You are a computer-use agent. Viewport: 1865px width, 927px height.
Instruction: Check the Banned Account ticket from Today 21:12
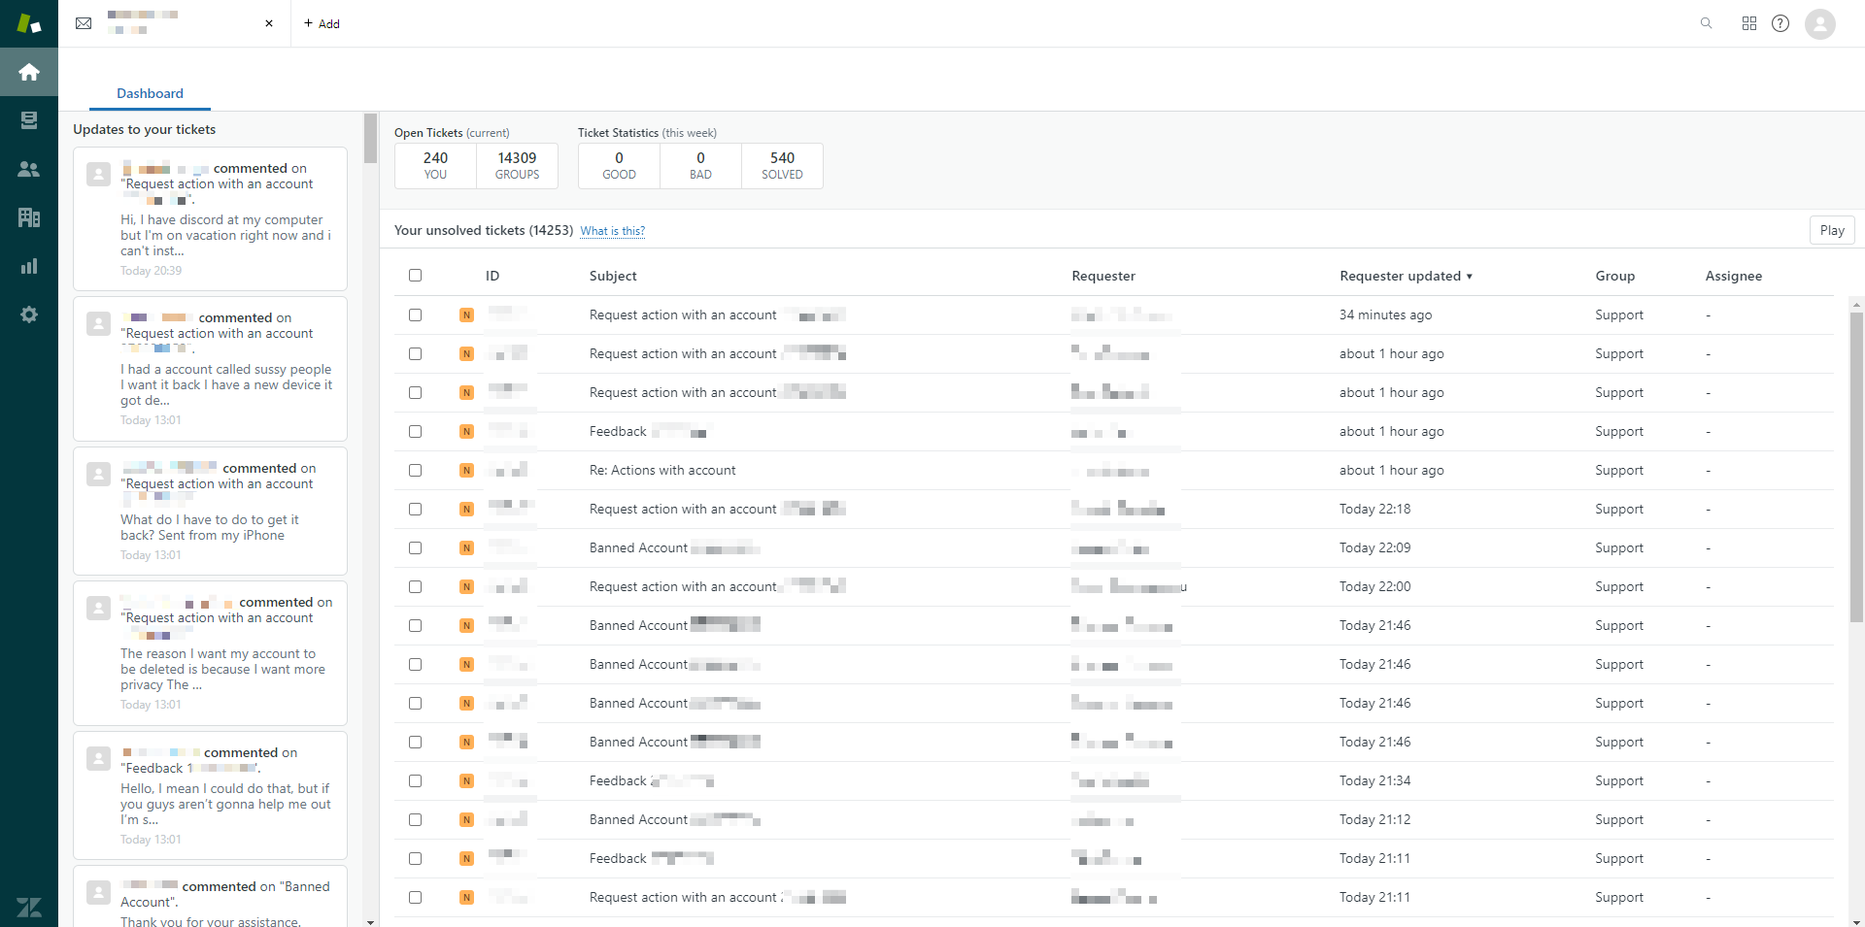pos(415,819)
